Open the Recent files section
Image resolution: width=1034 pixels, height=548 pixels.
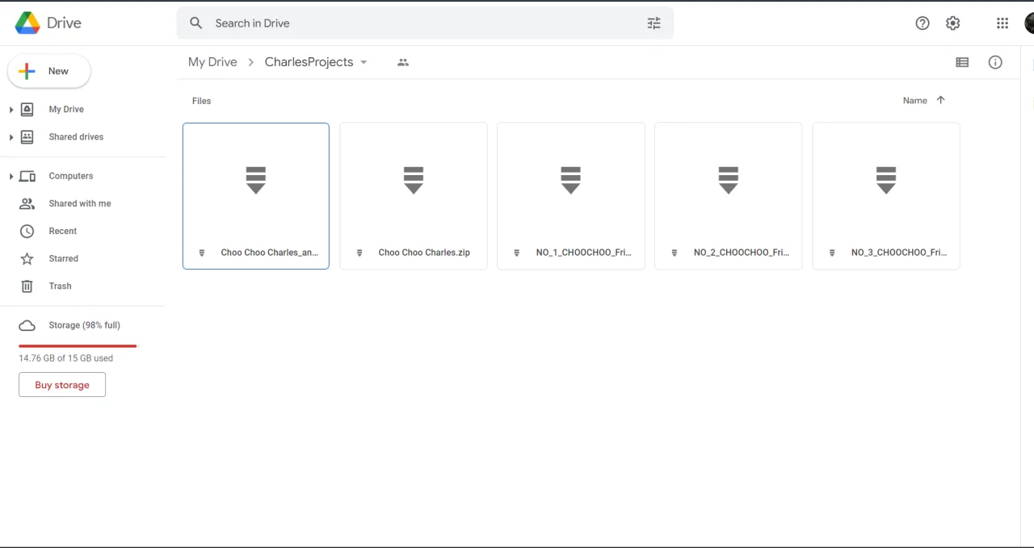(63, 232)
